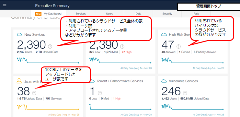Click the 797 Services value
The image size is (240, 117).
53,99
